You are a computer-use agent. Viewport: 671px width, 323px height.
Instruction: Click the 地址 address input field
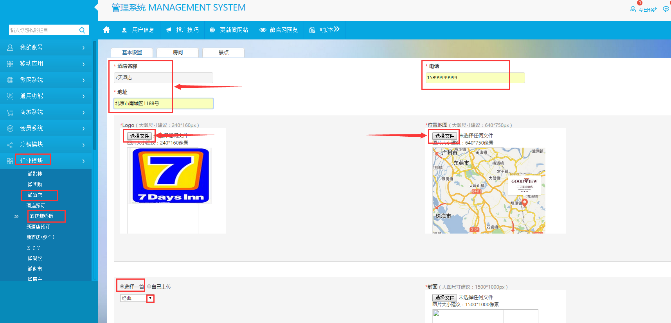pos(163,104)
